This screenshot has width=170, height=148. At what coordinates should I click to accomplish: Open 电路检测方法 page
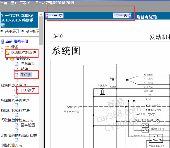[x=11, y=145]
